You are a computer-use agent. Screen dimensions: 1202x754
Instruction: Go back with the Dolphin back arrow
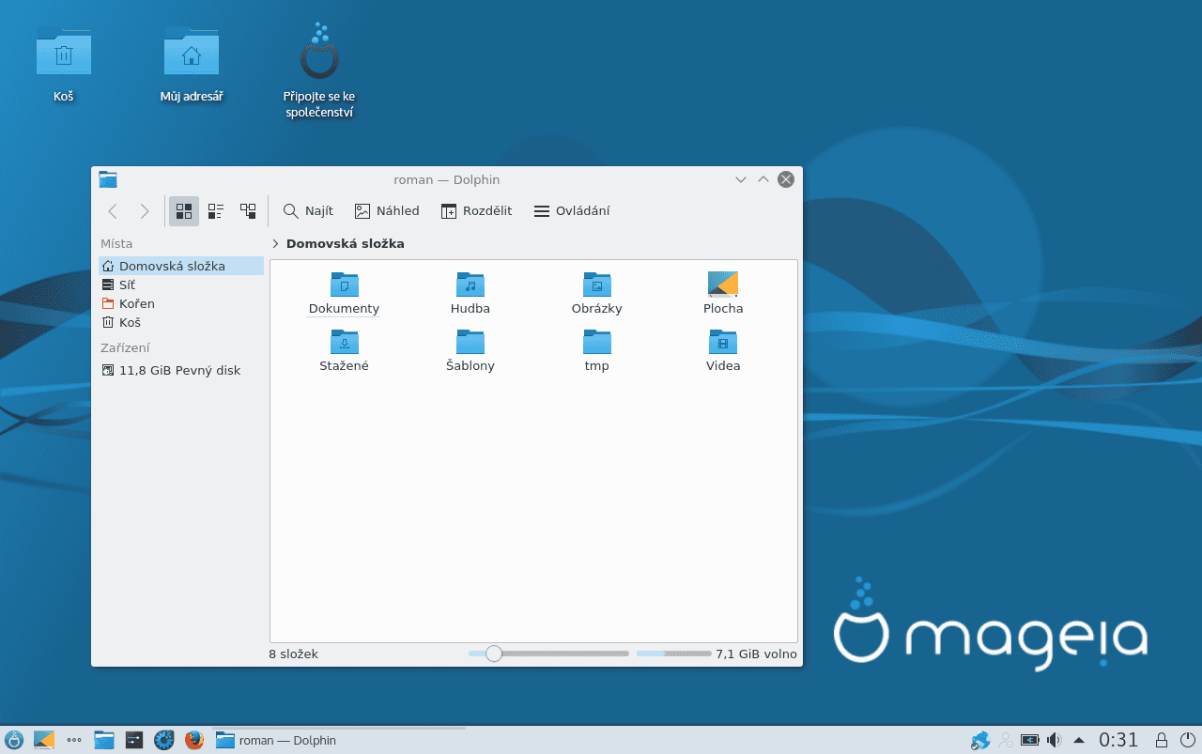[x=113, y=211]
